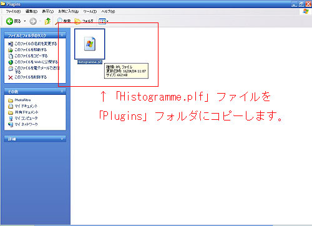Close the Plugins window

308,4
